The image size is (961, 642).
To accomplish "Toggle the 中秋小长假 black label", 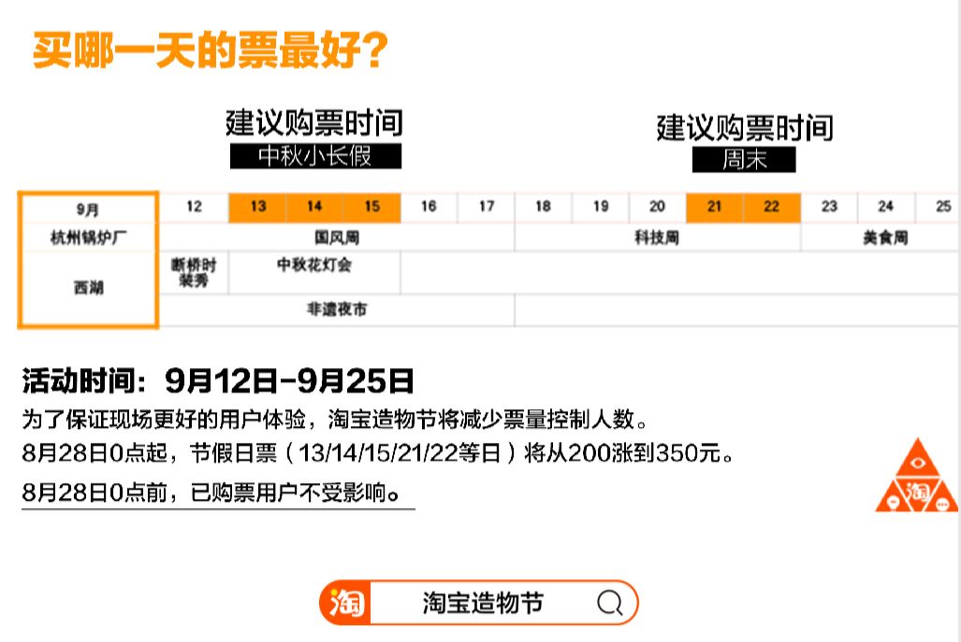I will [316, 157].
